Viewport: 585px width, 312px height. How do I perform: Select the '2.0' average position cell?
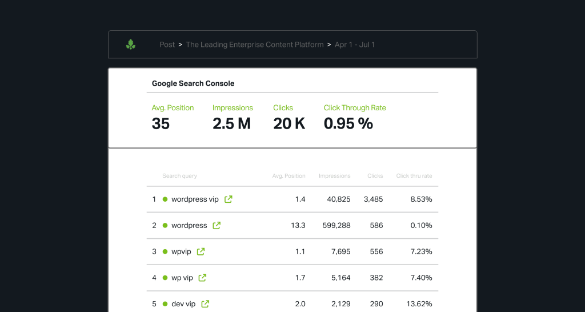[x=300, y=304]
